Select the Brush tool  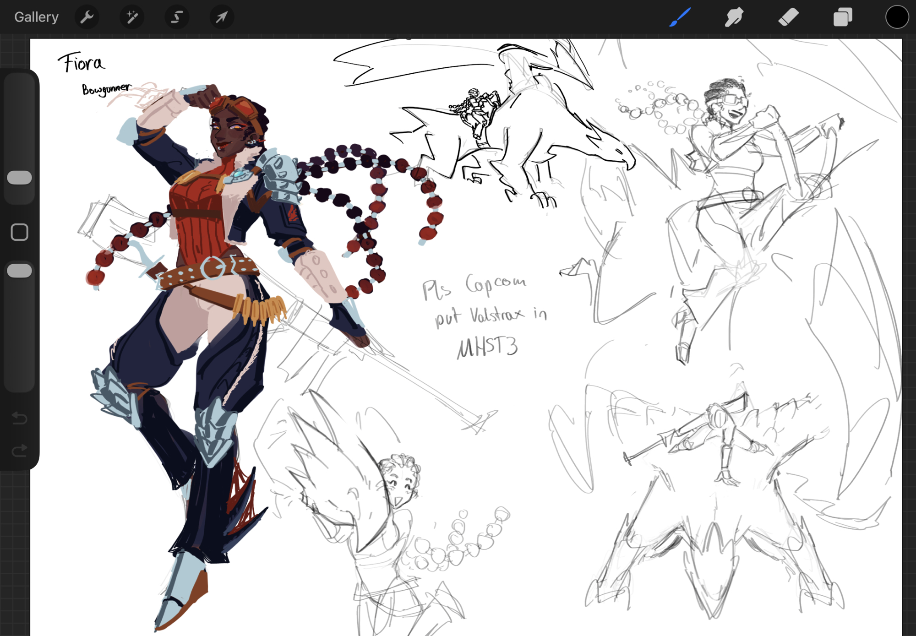(x=680, y=17)
